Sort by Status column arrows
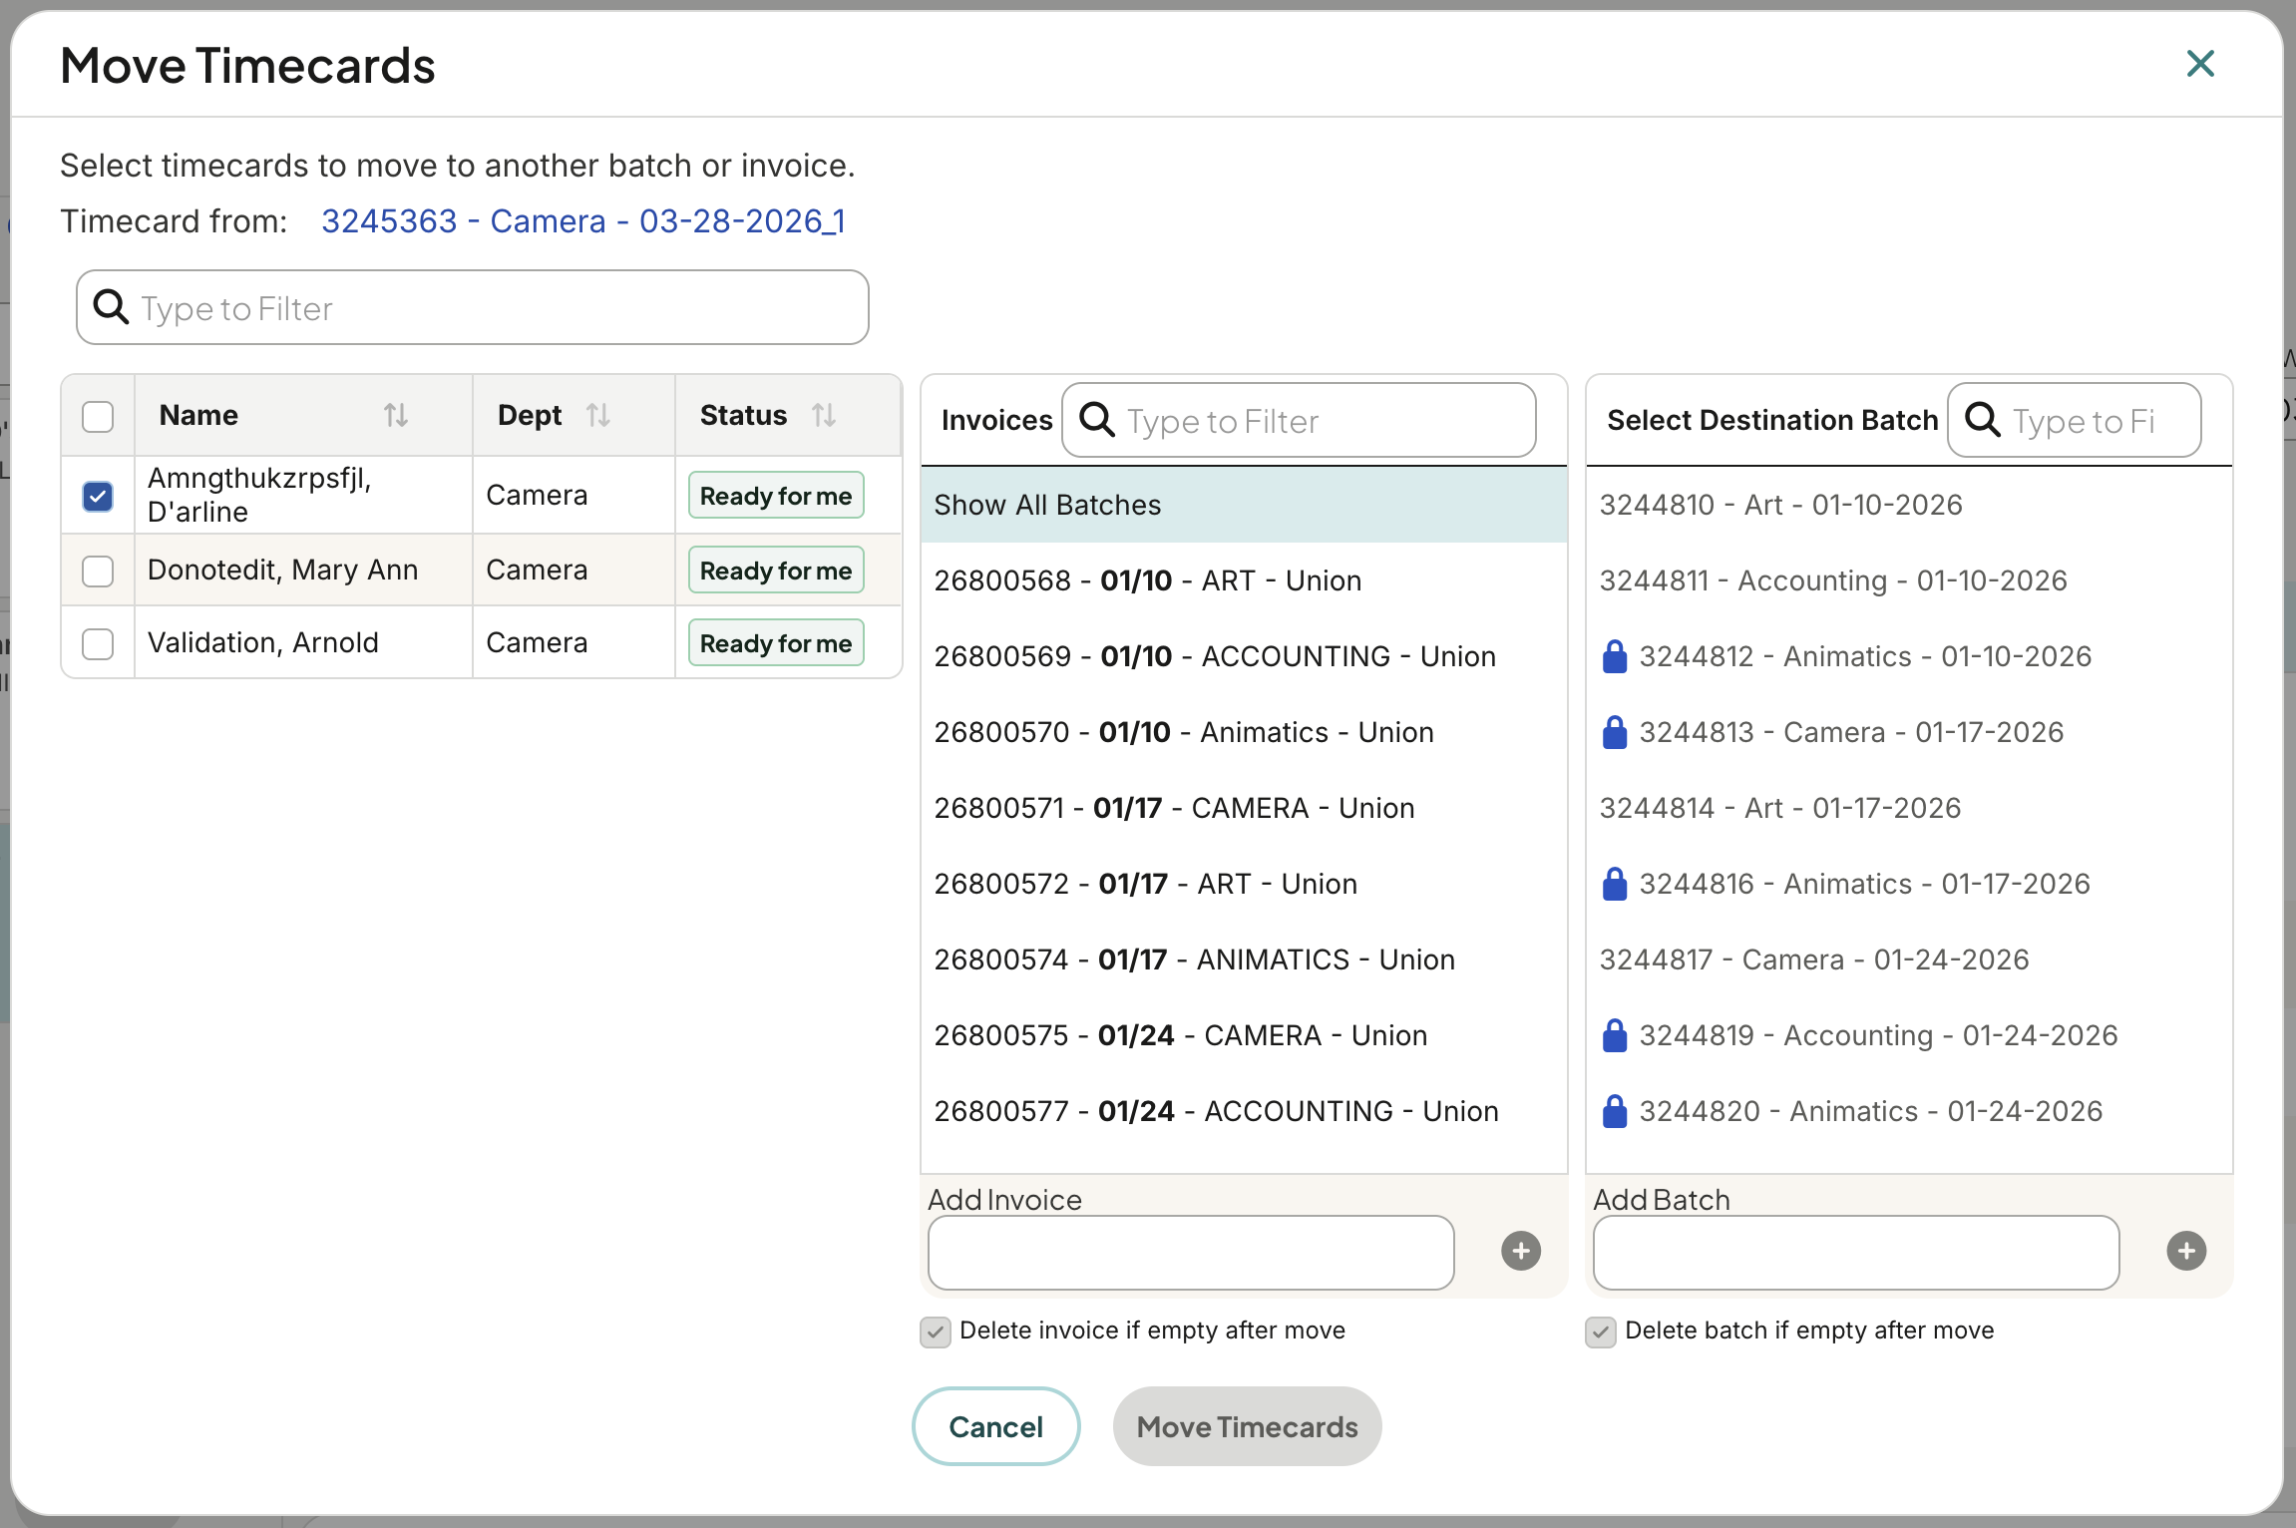Viewport: 2296px width, 1528px height. tap(824, 415)
